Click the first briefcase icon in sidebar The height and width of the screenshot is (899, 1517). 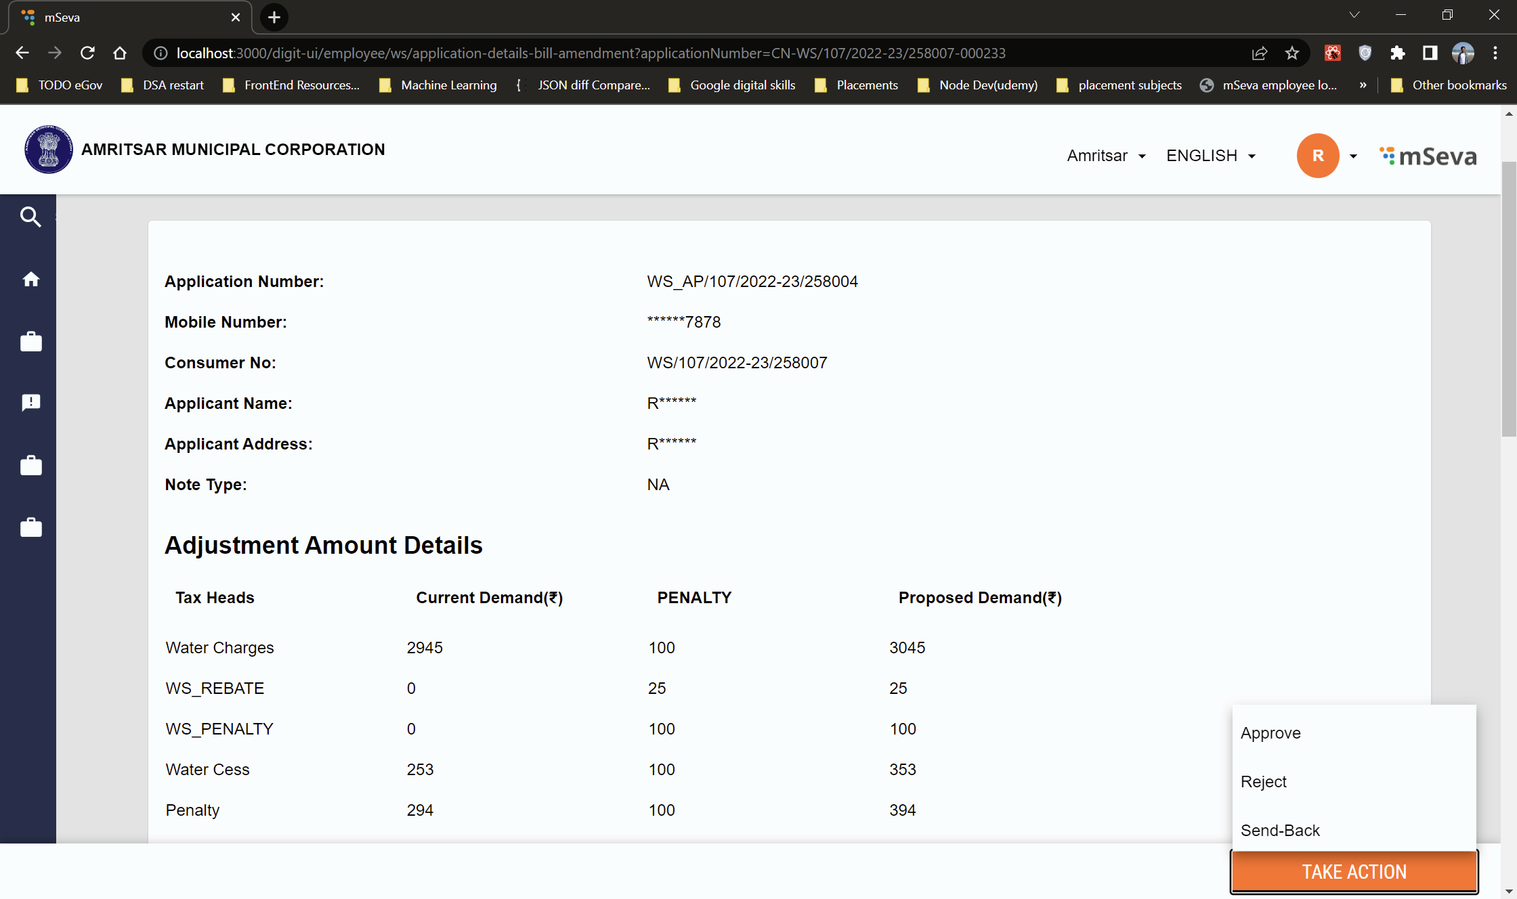tap(30, 341)
